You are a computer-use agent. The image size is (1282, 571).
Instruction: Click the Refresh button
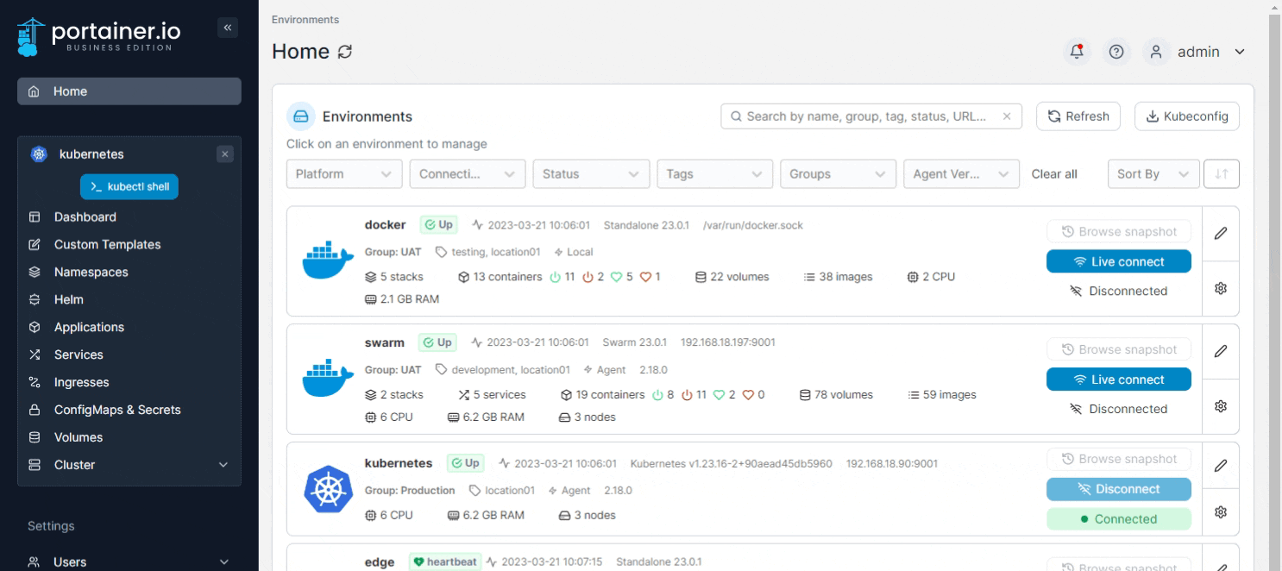tap(1078, 116)
